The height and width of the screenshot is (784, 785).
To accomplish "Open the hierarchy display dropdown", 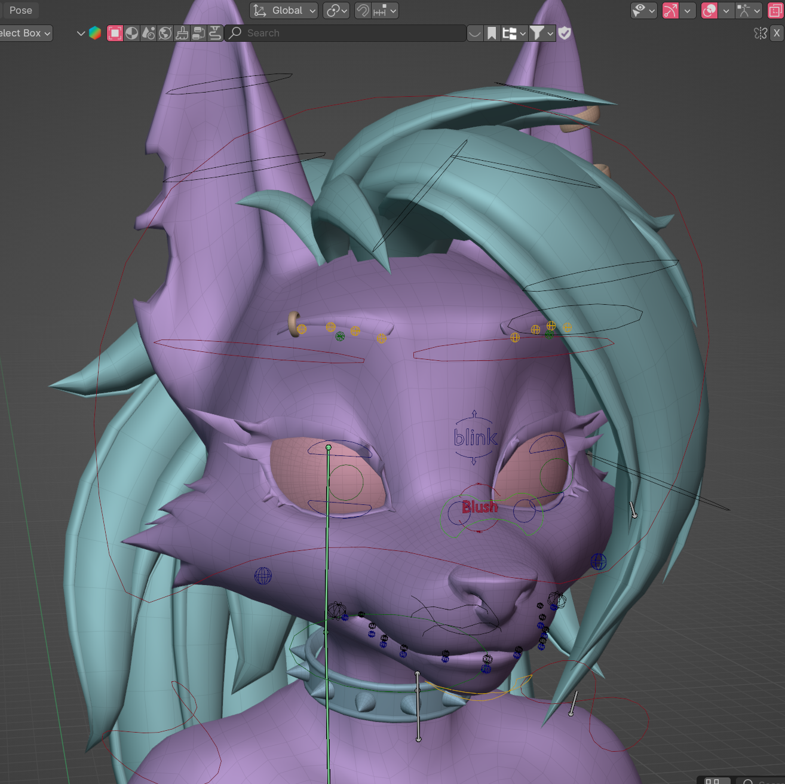I will coord(513,33).
